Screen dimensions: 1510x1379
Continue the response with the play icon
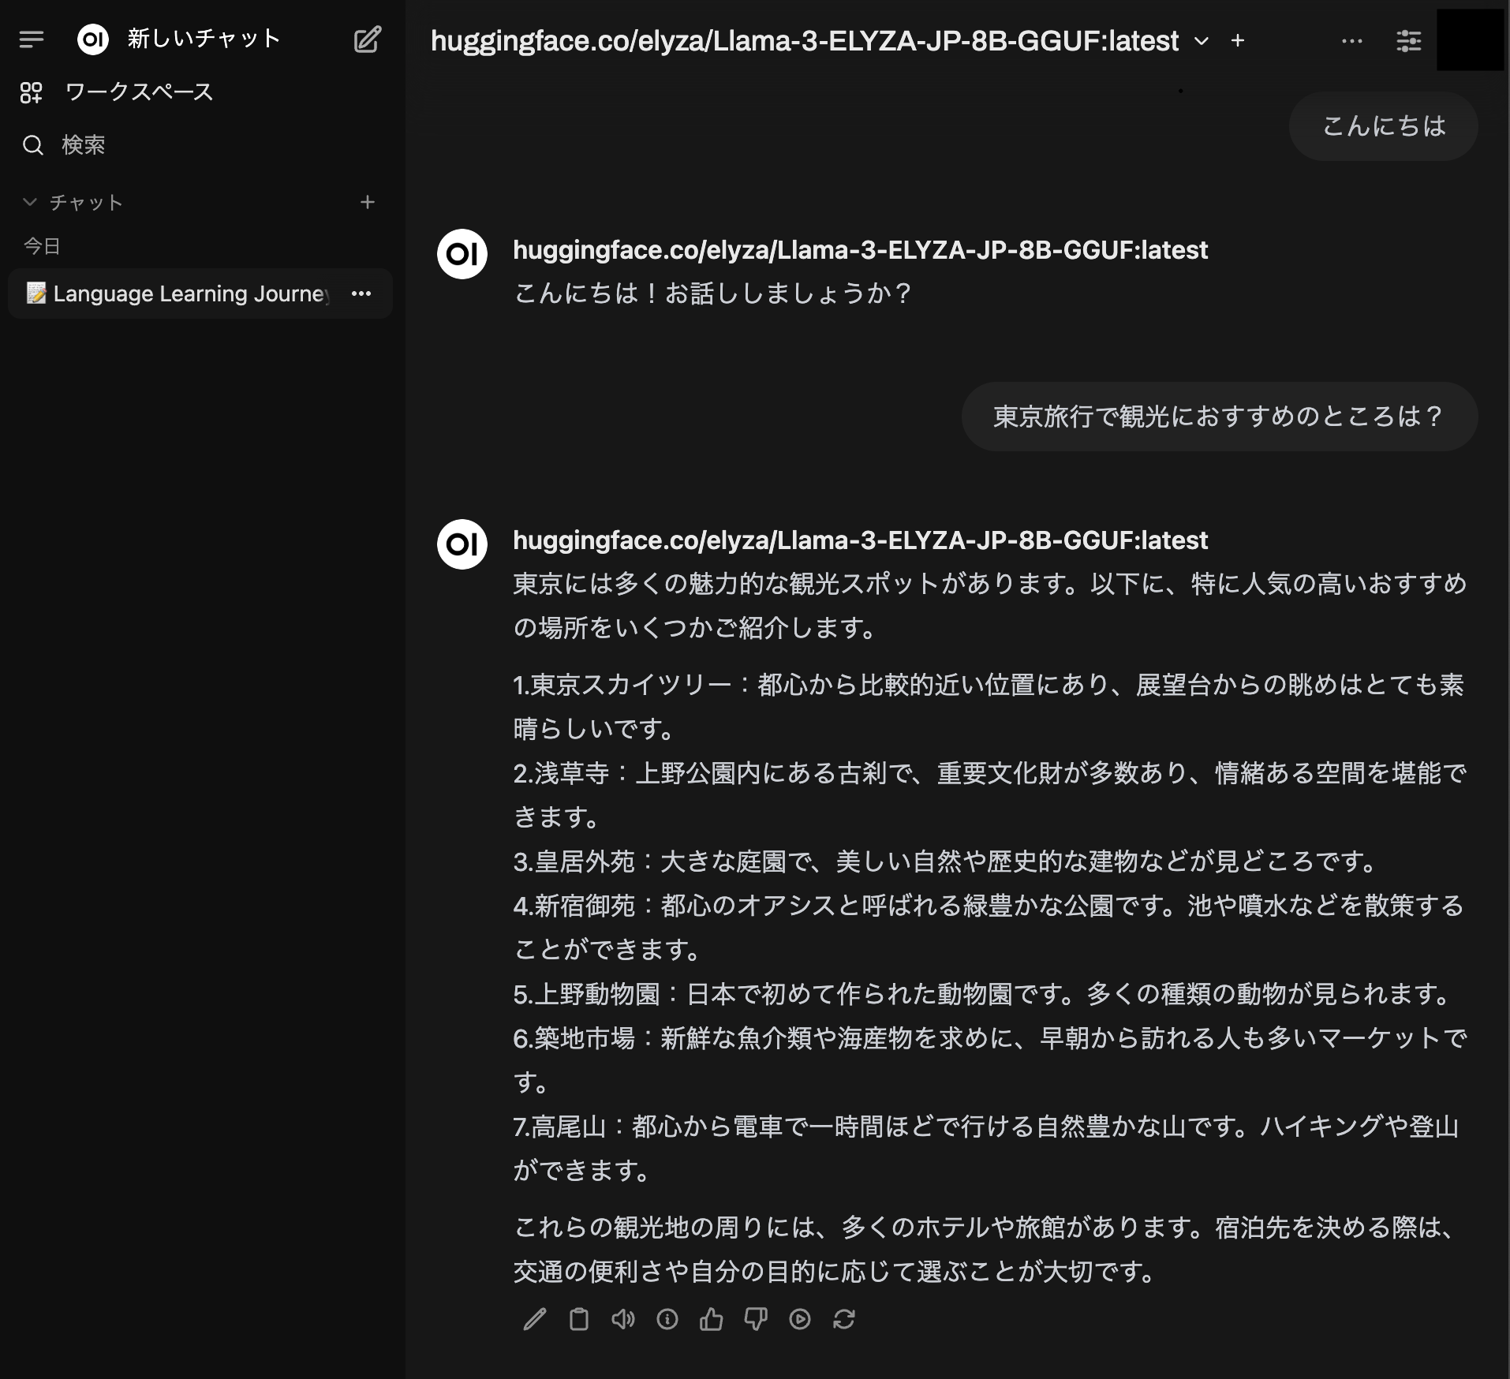click(x=800, y=1319)
